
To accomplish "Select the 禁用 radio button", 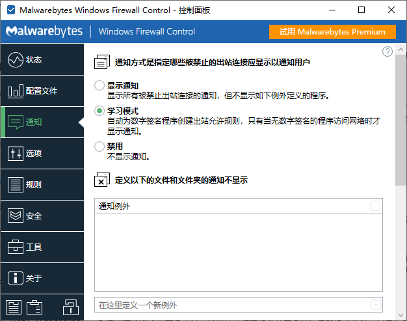I will (99, 147).
